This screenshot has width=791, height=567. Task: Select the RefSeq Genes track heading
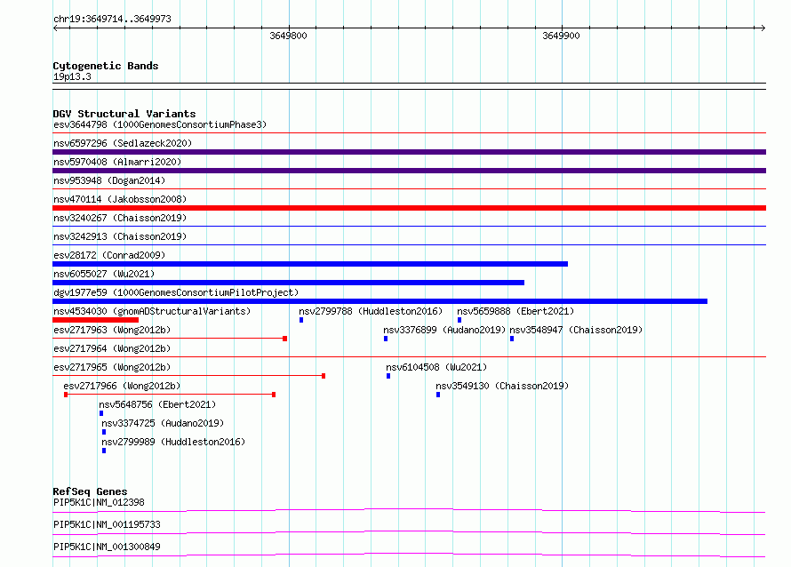click(90, 491)
